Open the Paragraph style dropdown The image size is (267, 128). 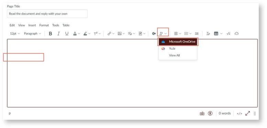pyautogui.click(x=33, y=34)
